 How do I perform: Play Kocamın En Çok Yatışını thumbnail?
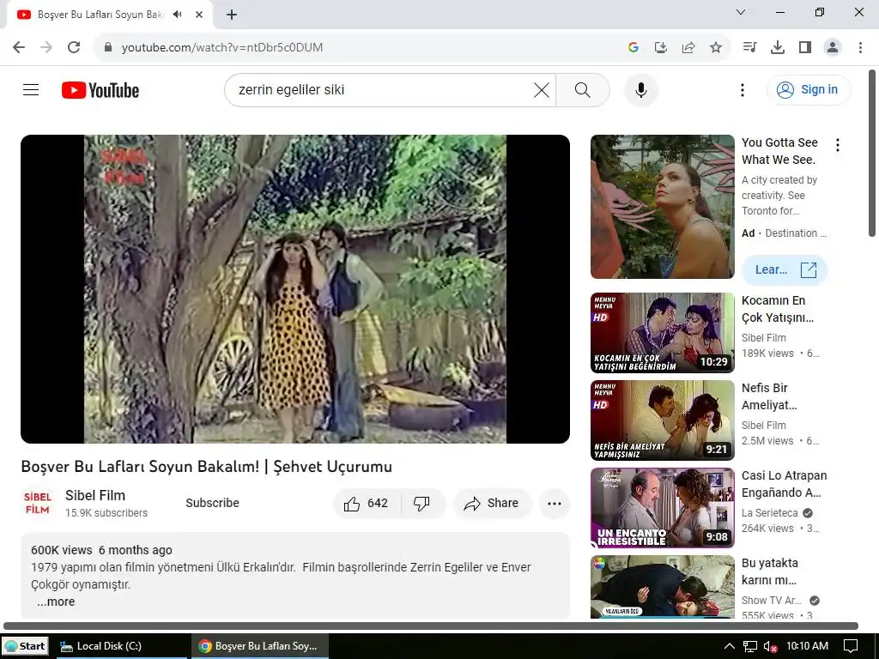point(662,333)
